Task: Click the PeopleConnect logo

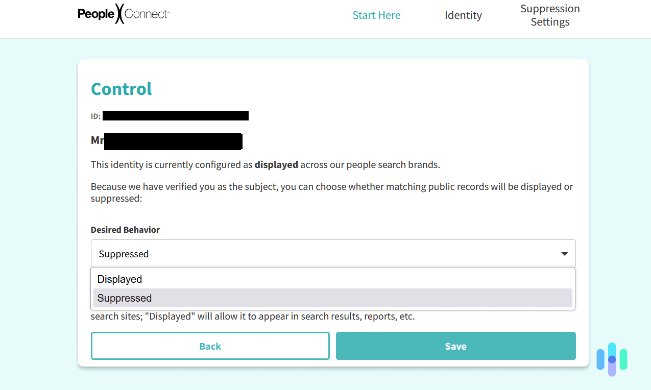Action: pos(124,14)
